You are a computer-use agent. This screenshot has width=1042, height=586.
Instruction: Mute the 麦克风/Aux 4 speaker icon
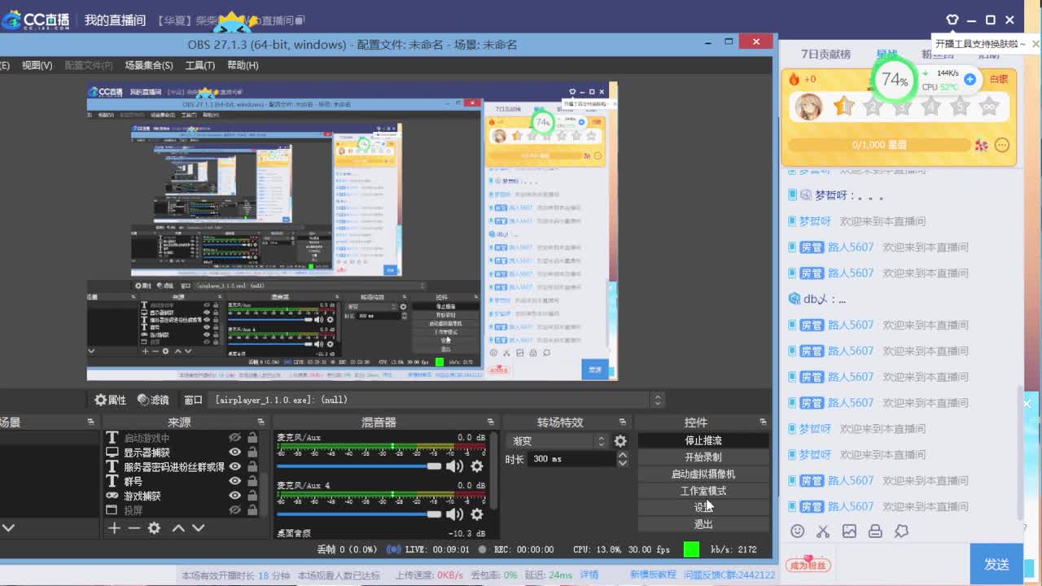[x=454, y=514]
